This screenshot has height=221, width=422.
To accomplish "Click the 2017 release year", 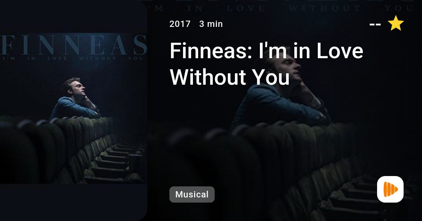I will (180, 24).
